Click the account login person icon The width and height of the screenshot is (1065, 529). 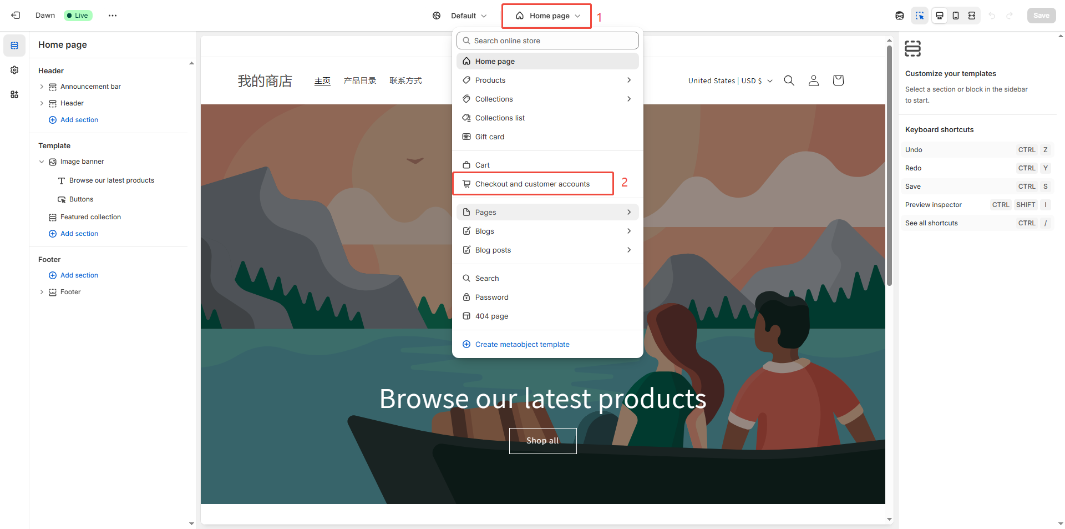coord(813,80)
